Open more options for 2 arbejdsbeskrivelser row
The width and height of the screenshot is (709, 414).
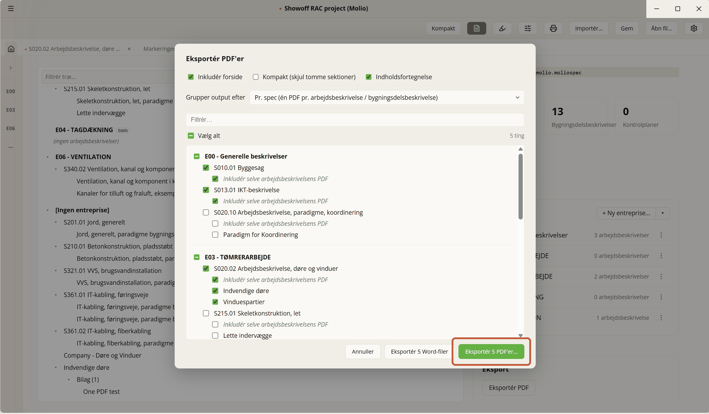click(661, 276)
